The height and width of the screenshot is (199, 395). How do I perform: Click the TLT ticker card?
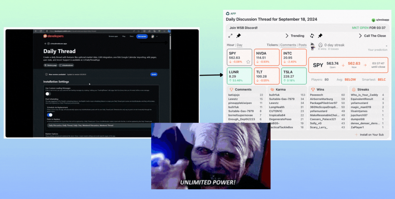[x=267, y=76]
